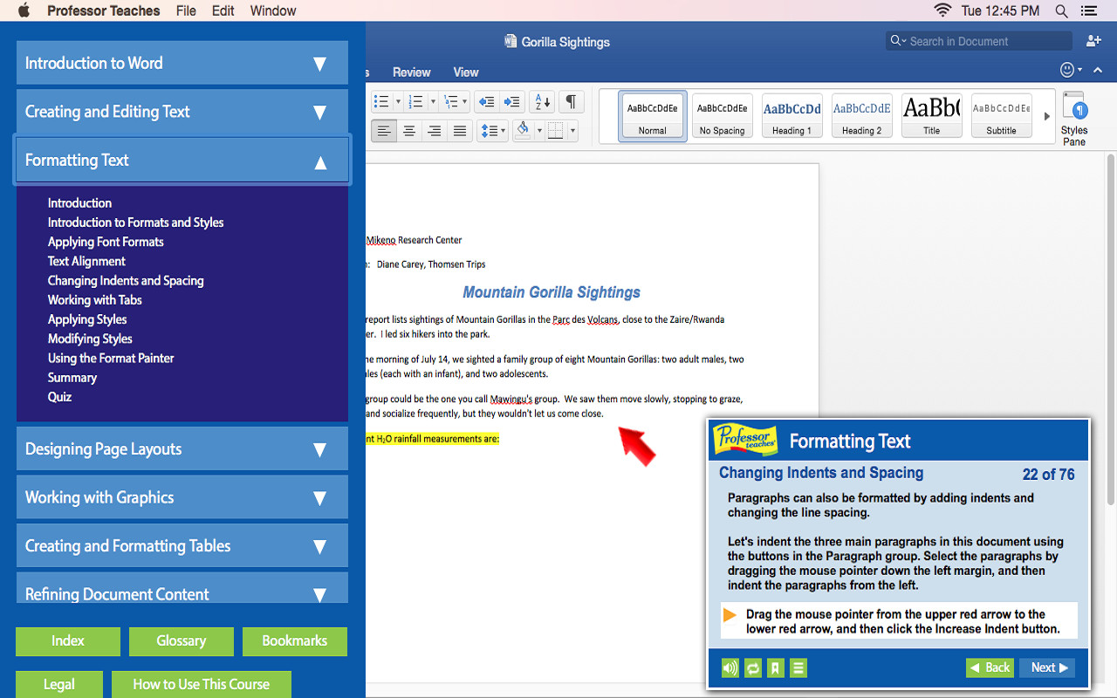Expand Introduction to Word section
The image size is (1117, 698).
(x=182, y=63)
